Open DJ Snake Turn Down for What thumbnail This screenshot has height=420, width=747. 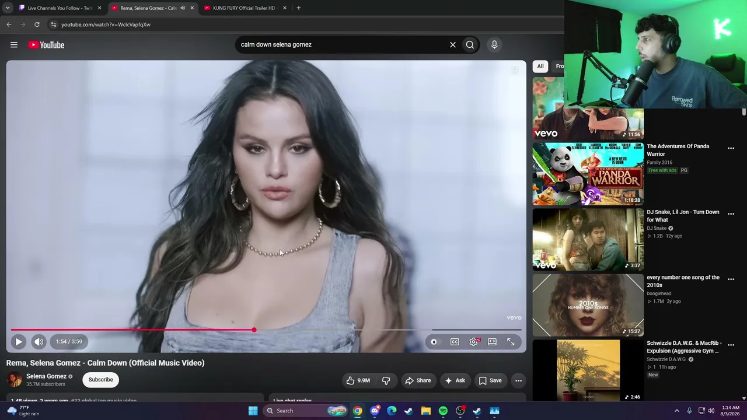pos(588,239)
